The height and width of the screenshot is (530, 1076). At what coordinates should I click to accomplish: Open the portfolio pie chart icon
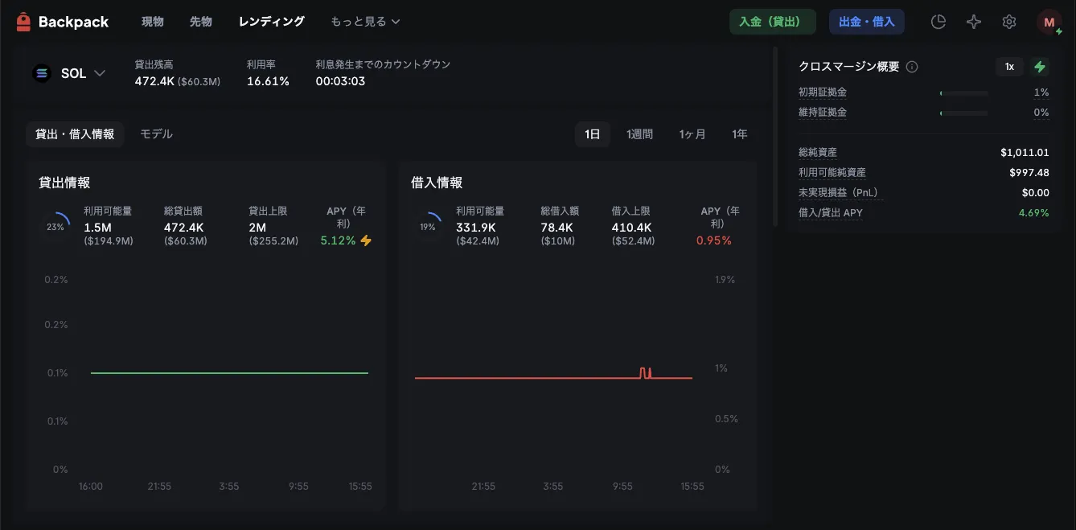[x=938, y=22]
